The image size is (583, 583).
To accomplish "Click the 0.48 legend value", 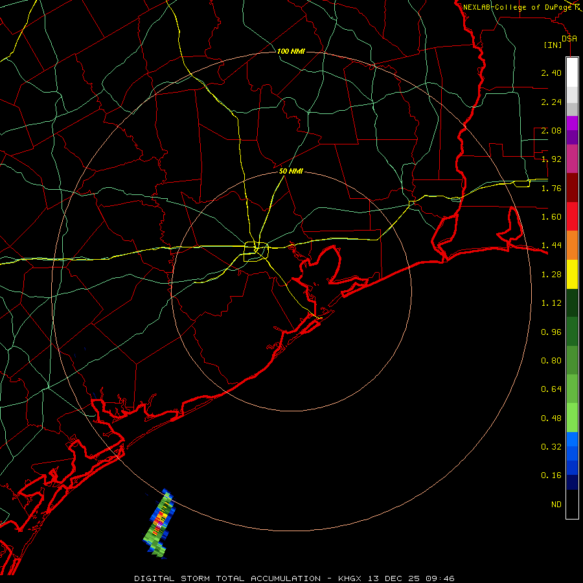I will [x=551, y=418].
